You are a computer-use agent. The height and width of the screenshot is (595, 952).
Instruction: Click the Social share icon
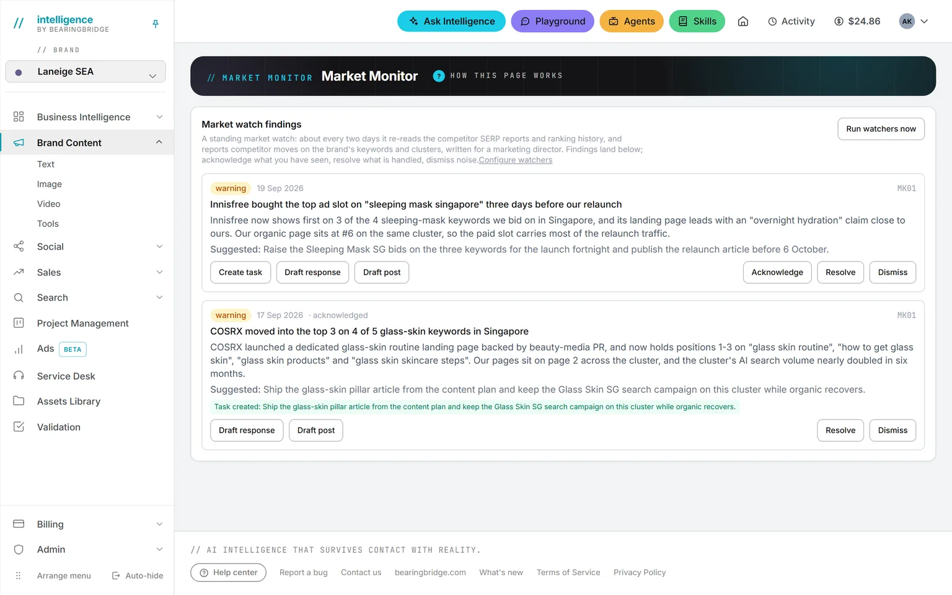point(19,246)
